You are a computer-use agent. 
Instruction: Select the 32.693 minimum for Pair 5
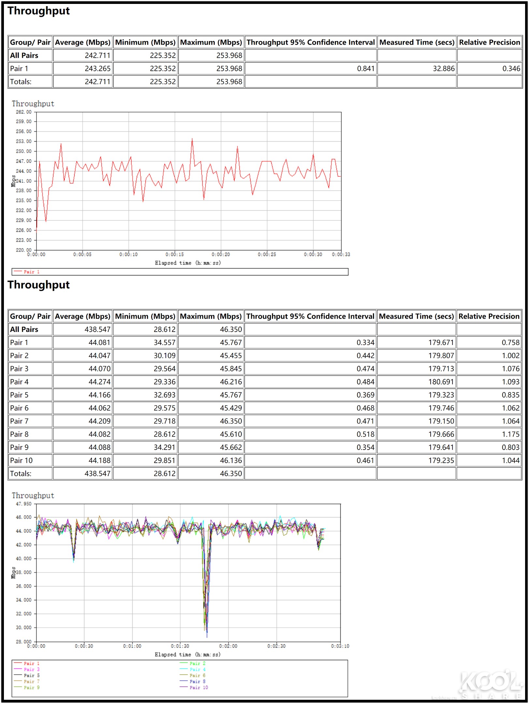(164, 395)
